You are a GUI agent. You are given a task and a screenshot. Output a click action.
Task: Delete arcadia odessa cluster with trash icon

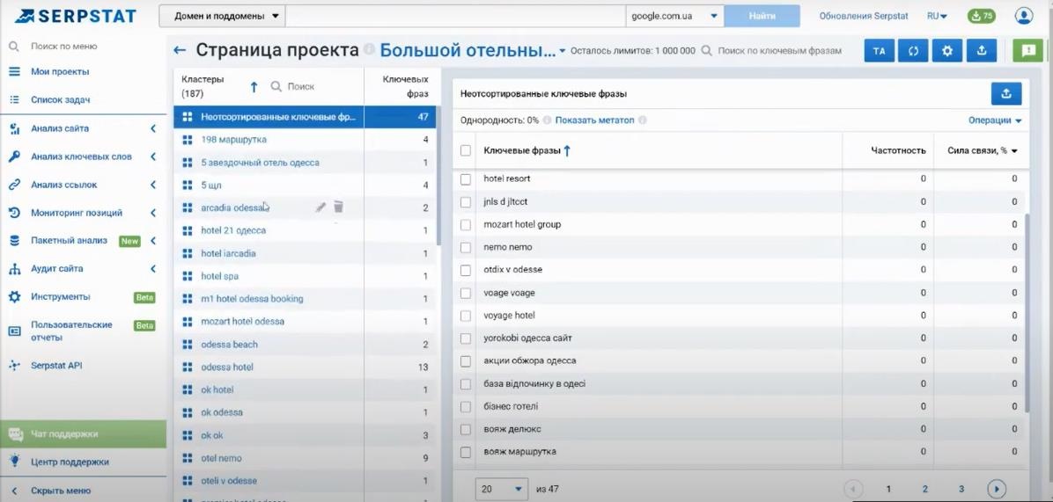[338, 207]
